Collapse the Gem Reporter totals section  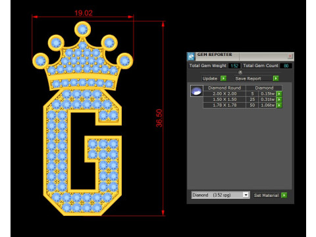pyautogui.click(x=240, y=72)
